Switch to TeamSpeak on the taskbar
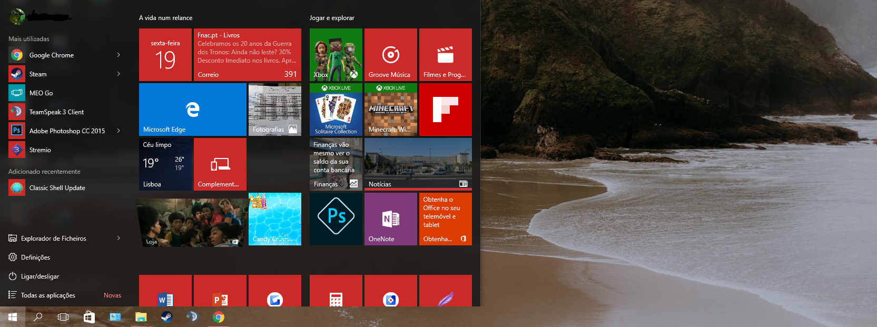Screen dimensions: 877x327 click(x=192, y=317)
